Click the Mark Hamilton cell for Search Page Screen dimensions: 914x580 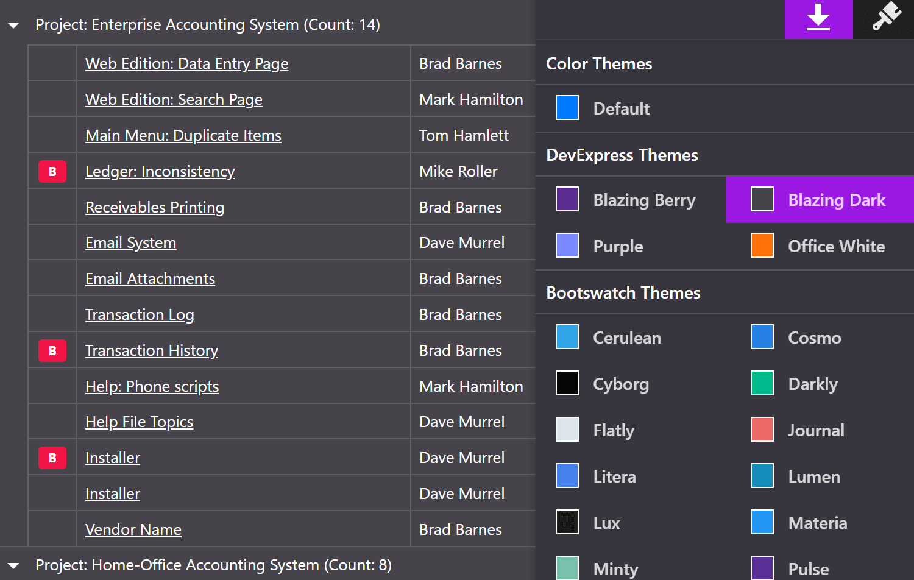click(x=471, y=100)
